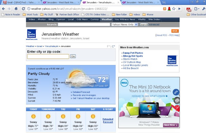Open the Odd News section
The image size is (206, 133).
click(x=82, y=19)
